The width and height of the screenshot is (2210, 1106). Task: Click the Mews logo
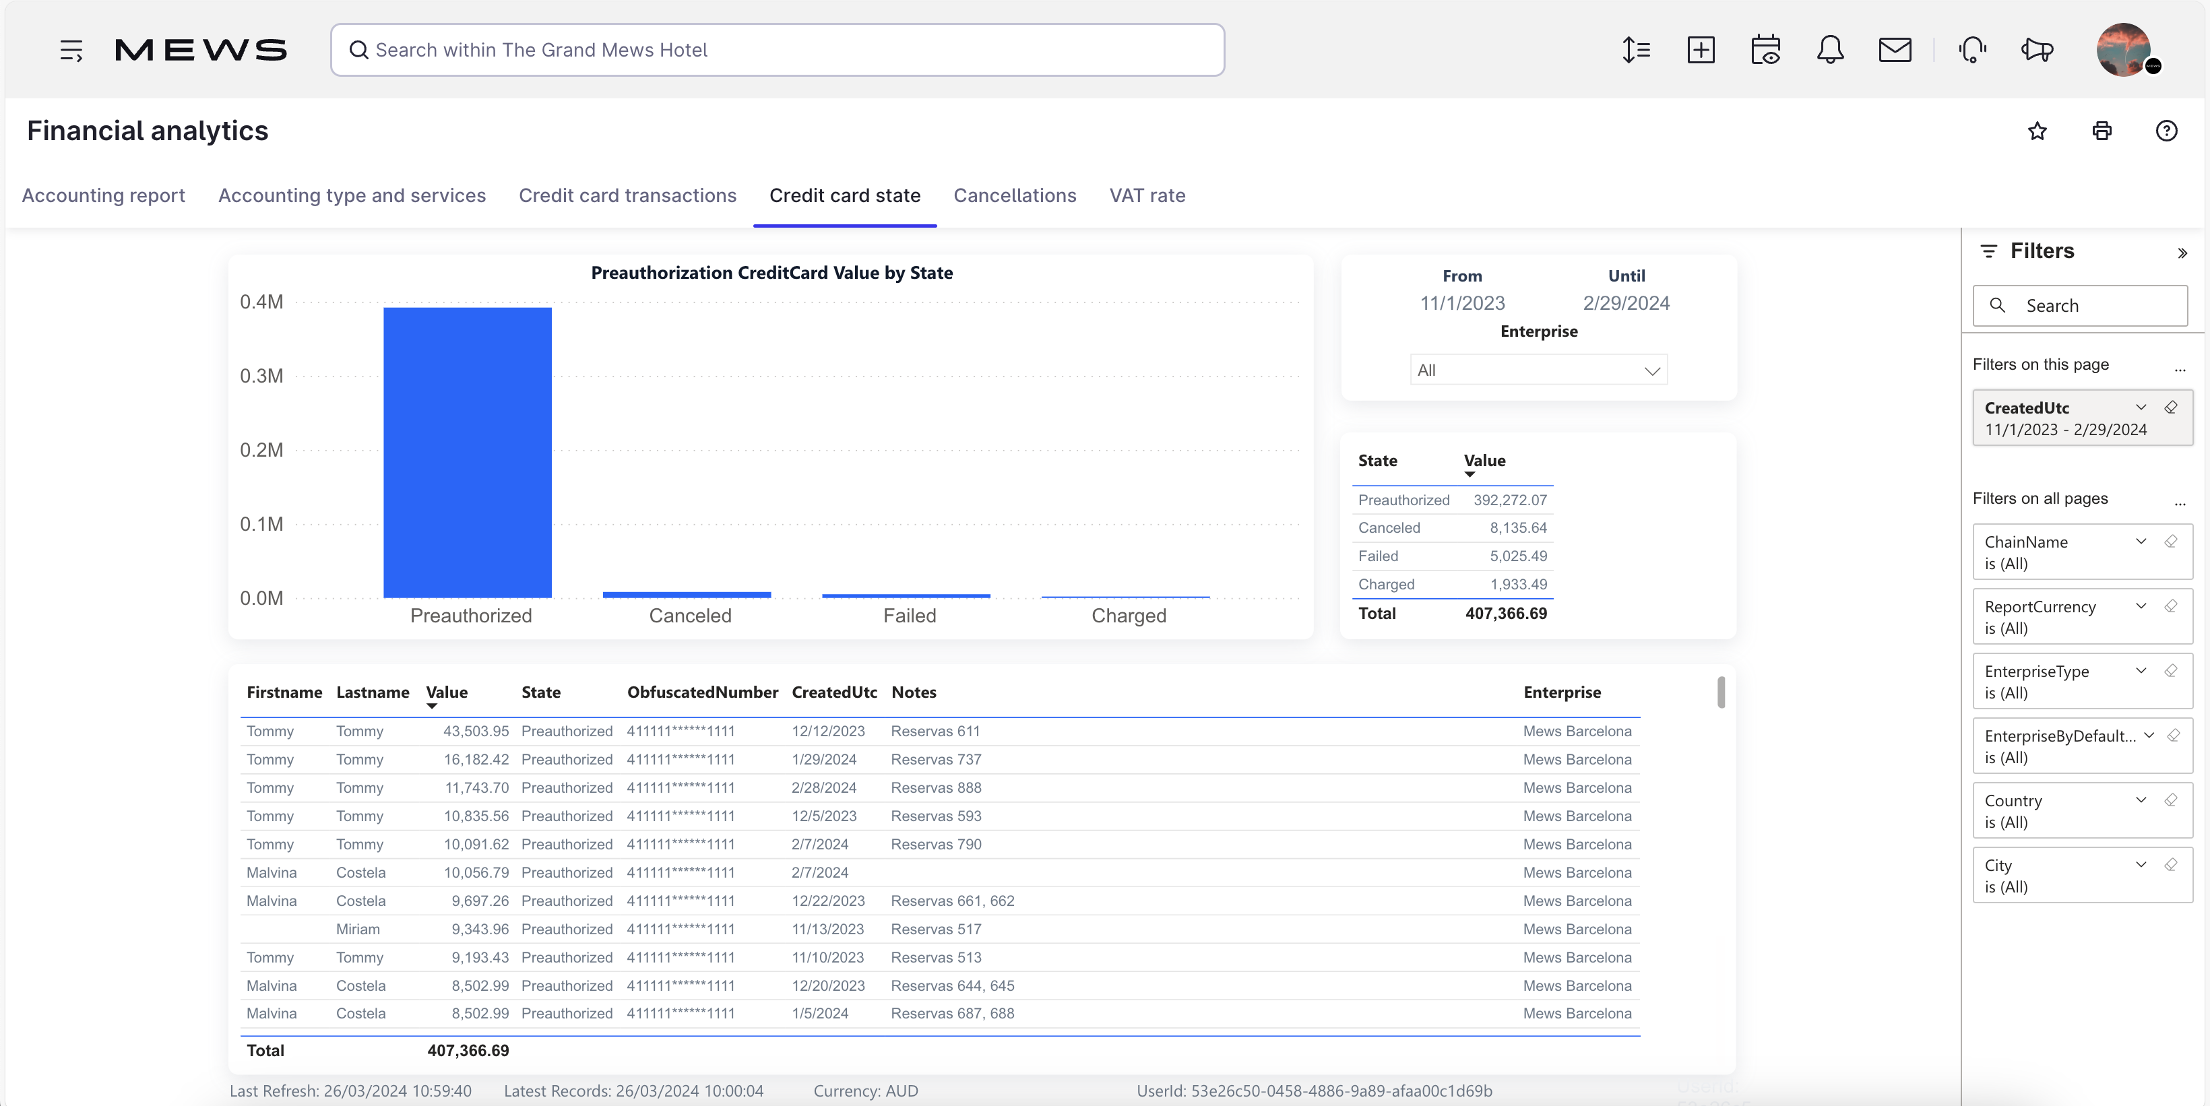(201, 50)
